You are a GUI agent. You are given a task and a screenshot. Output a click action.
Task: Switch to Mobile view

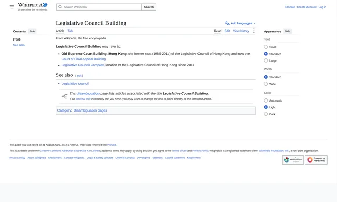194,158
